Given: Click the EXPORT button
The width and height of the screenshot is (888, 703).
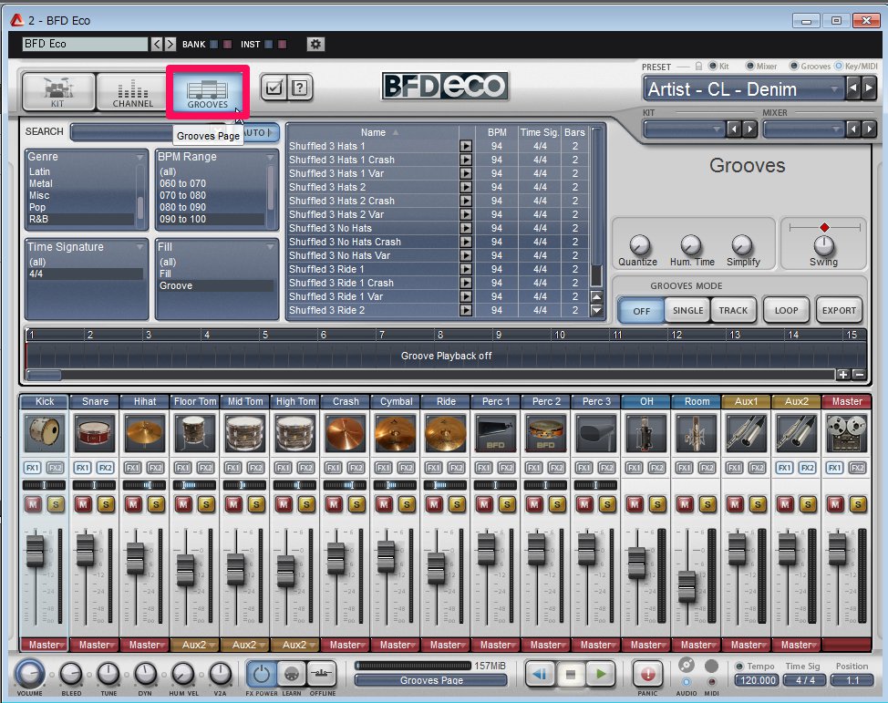Looking at the screenshot, I should (839, 310).
